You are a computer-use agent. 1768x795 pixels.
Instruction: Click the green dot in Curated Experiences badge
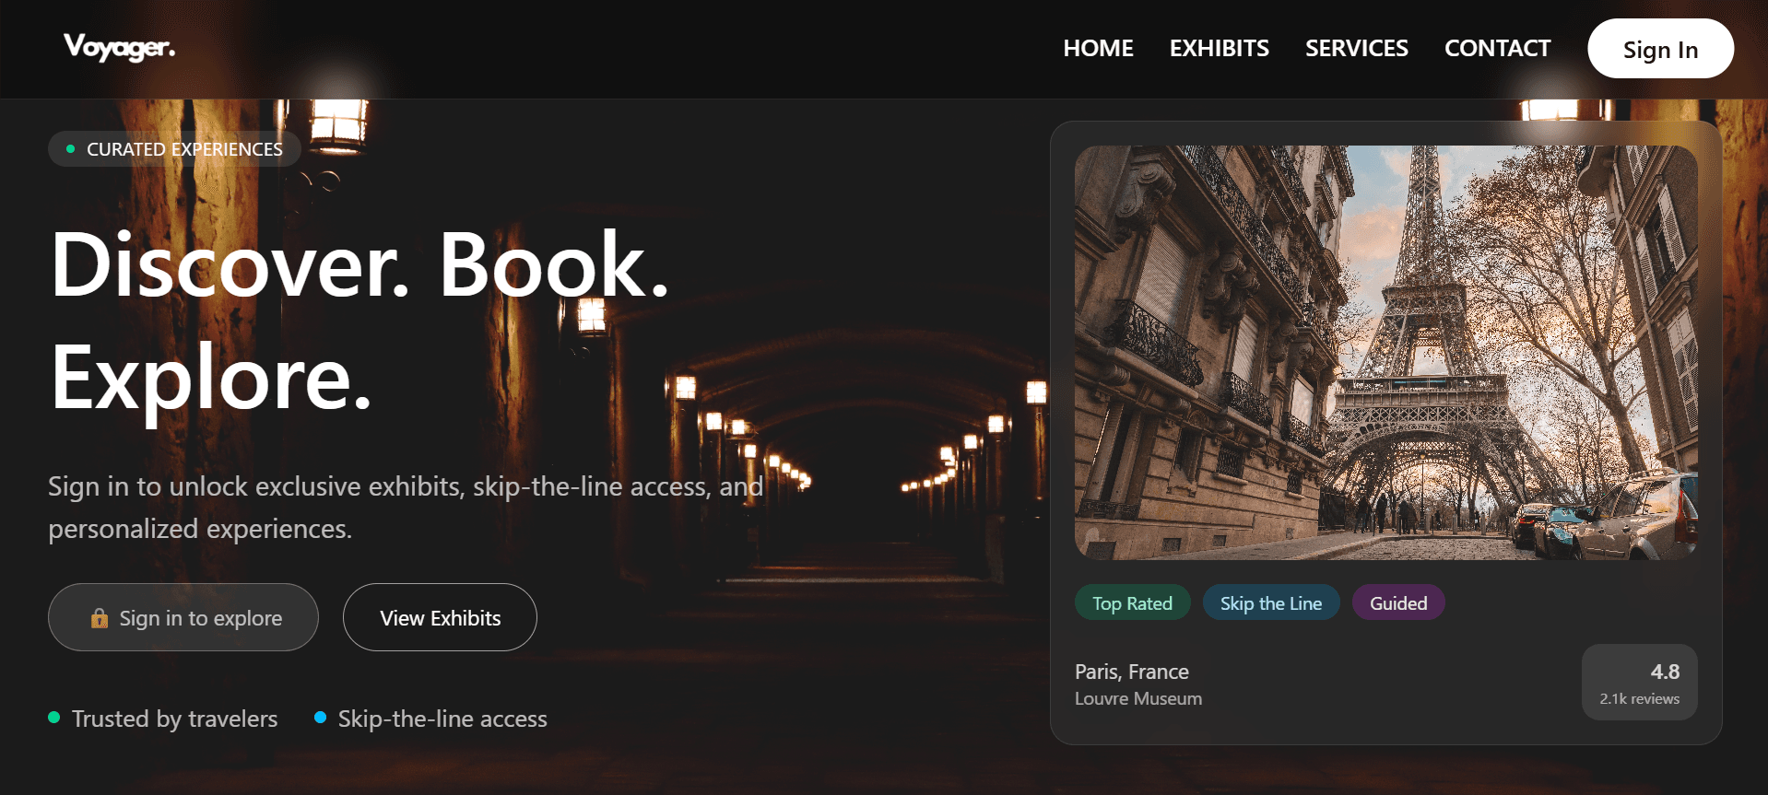(70, 149)
